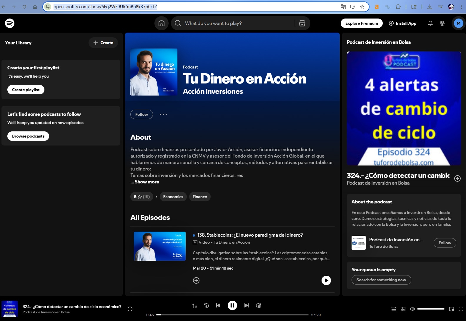Bookmark this page with star
The width and height of the screenshot is (466, 321).
click(362, 7)
